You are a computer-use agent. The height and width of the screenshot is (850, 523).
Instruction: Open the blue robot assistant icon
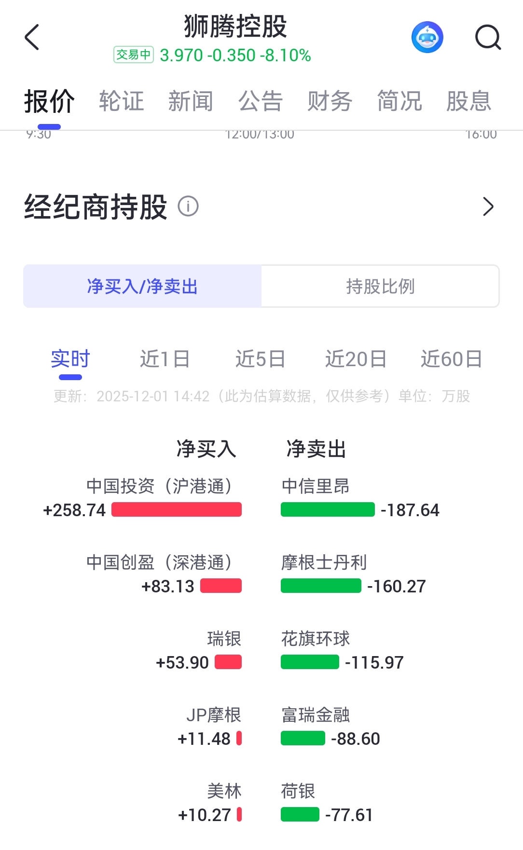[x=427, y=37]
